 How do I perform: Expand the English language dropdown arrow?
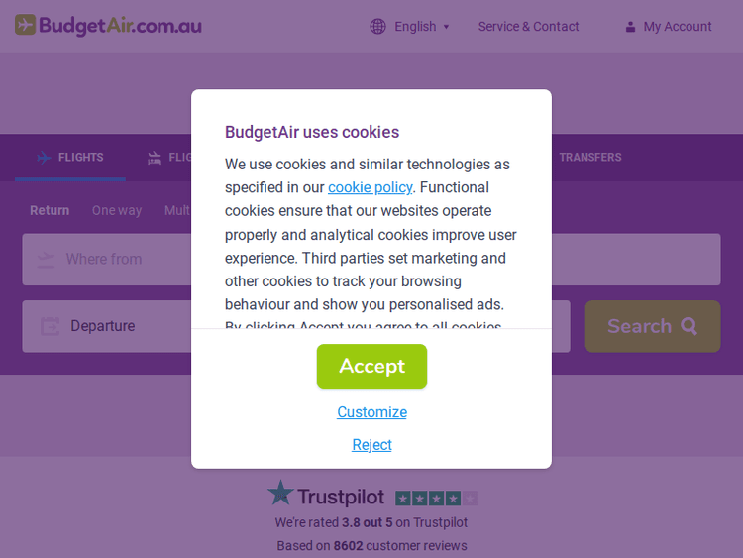point(446,27)
